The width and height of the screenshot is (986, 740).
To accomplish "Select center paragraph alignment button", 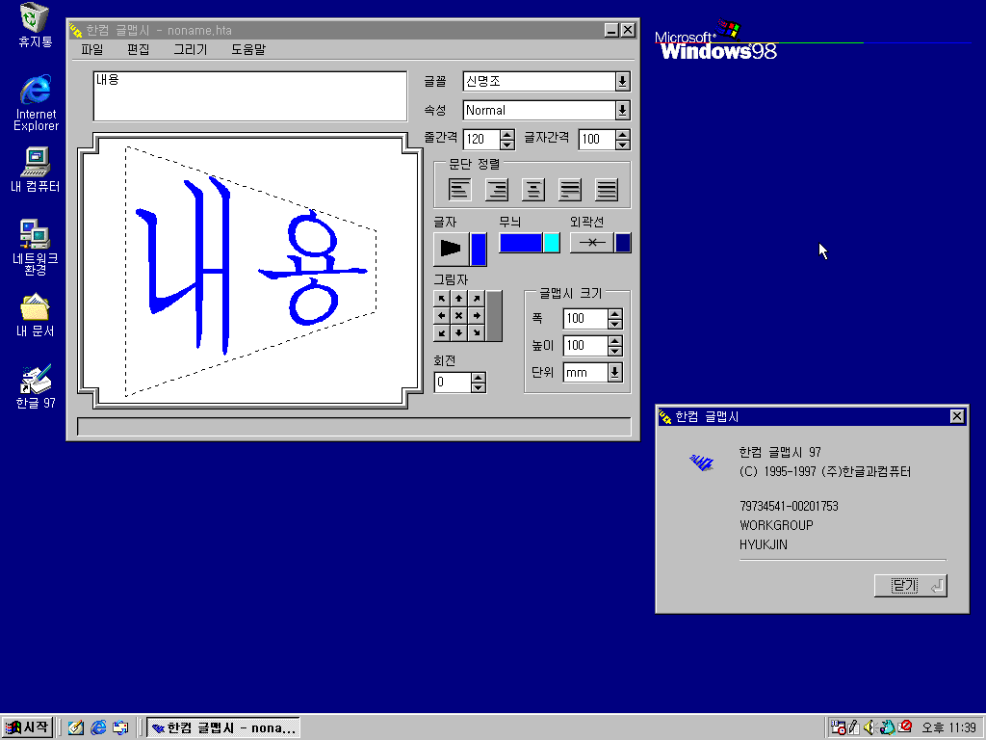I will [x=533, y=190].
